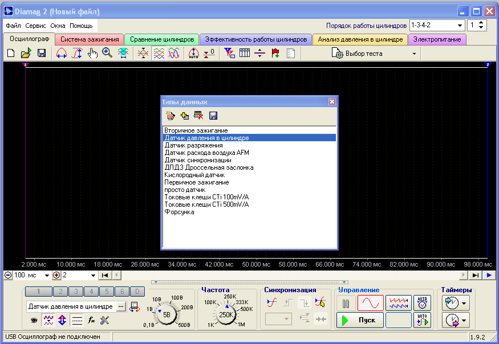Switch to Эффективность работы цилиндров tab
499x344 pixels.
pos(256,39)
